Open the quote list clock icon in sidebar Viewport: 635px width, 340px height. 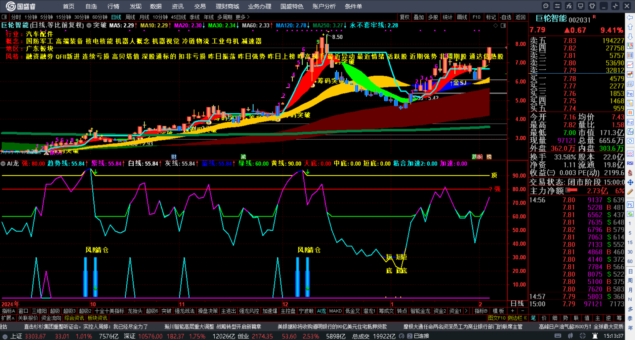(x=630, y=46)
